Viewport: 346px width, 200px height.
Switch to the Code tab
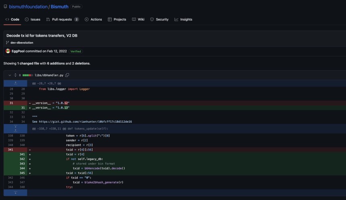(12, 19)
